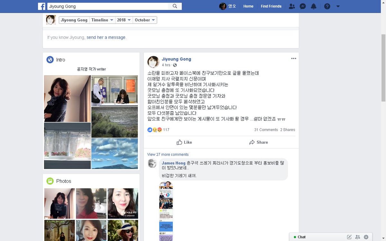This screenshot has height=241, width=386.
Task: Click the 'send her a message' link
Action: click(x=106, y=37)
